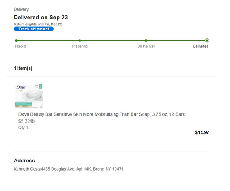The image size is (230, 191).
Task: Click the On the way step label
Action: coord(146,46)
